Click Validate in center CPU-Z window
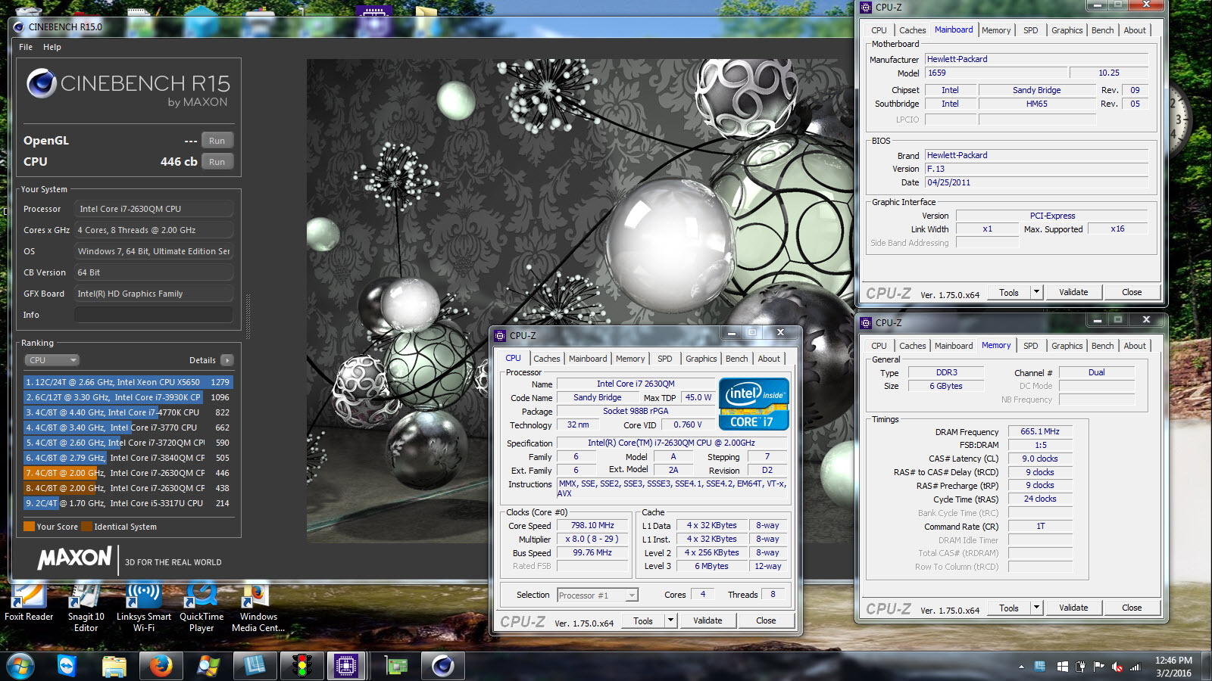The width and height of the screenshot is (1212, 681). click(708, 620)
